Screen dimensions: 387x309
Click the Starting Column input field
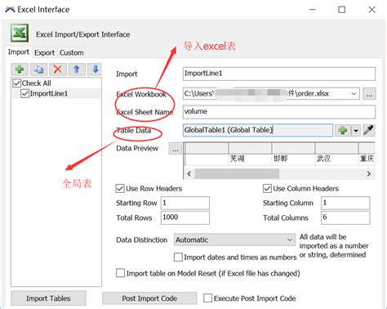pos(345,203)
